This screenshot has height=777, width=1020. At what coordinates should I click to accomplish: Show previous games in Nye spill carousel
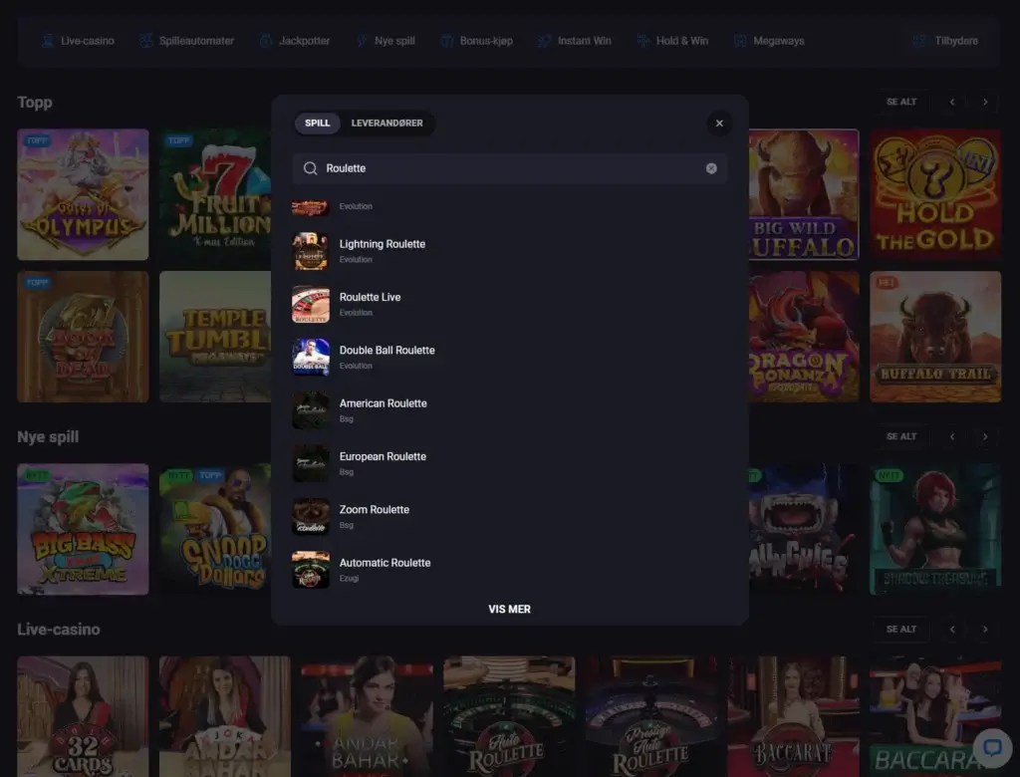click(952, 436)
